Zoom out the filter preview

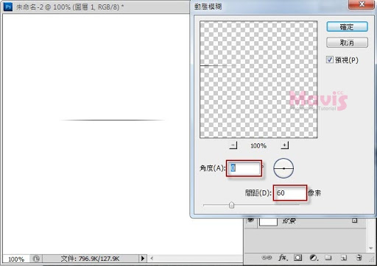point(233,145)
